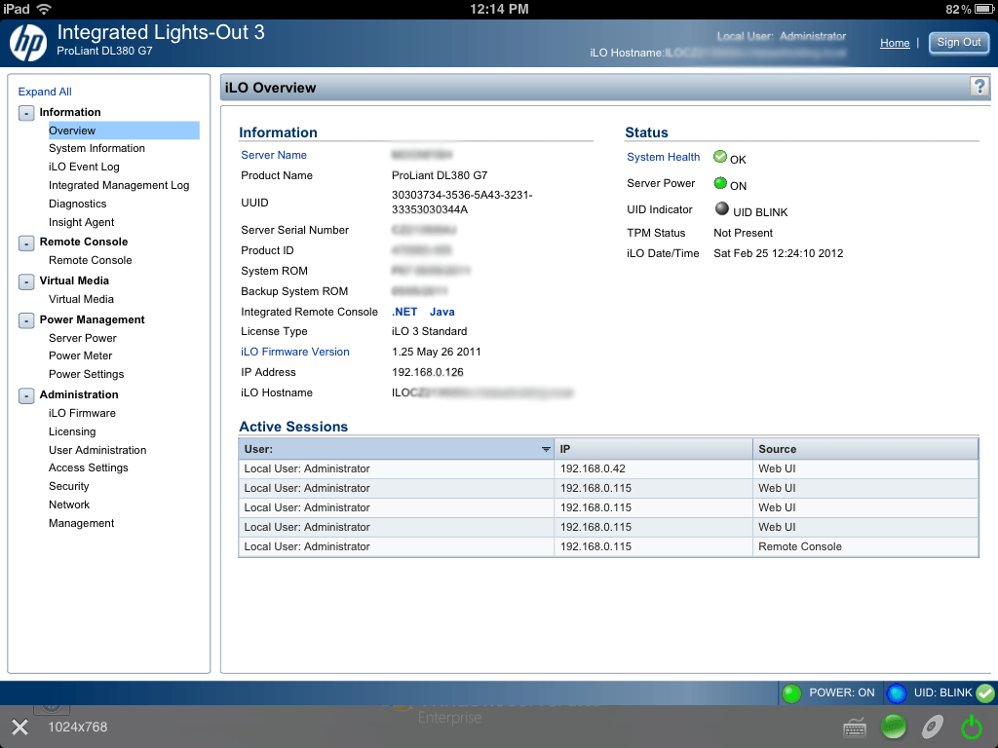Screen dimensions: 998x748
Task: Select Overview in the navigation tree
Action: pos(124,131)
